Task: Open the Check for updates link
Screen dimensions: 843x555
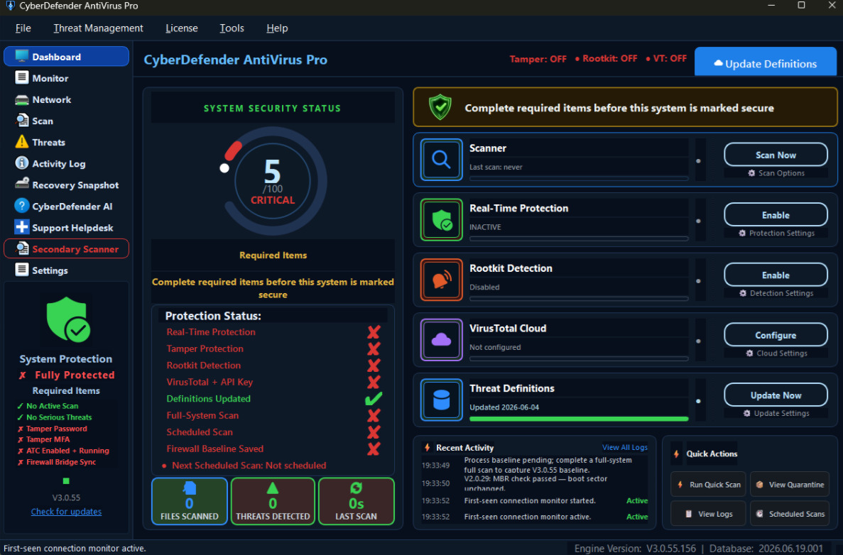Action: tap(66, 512)
